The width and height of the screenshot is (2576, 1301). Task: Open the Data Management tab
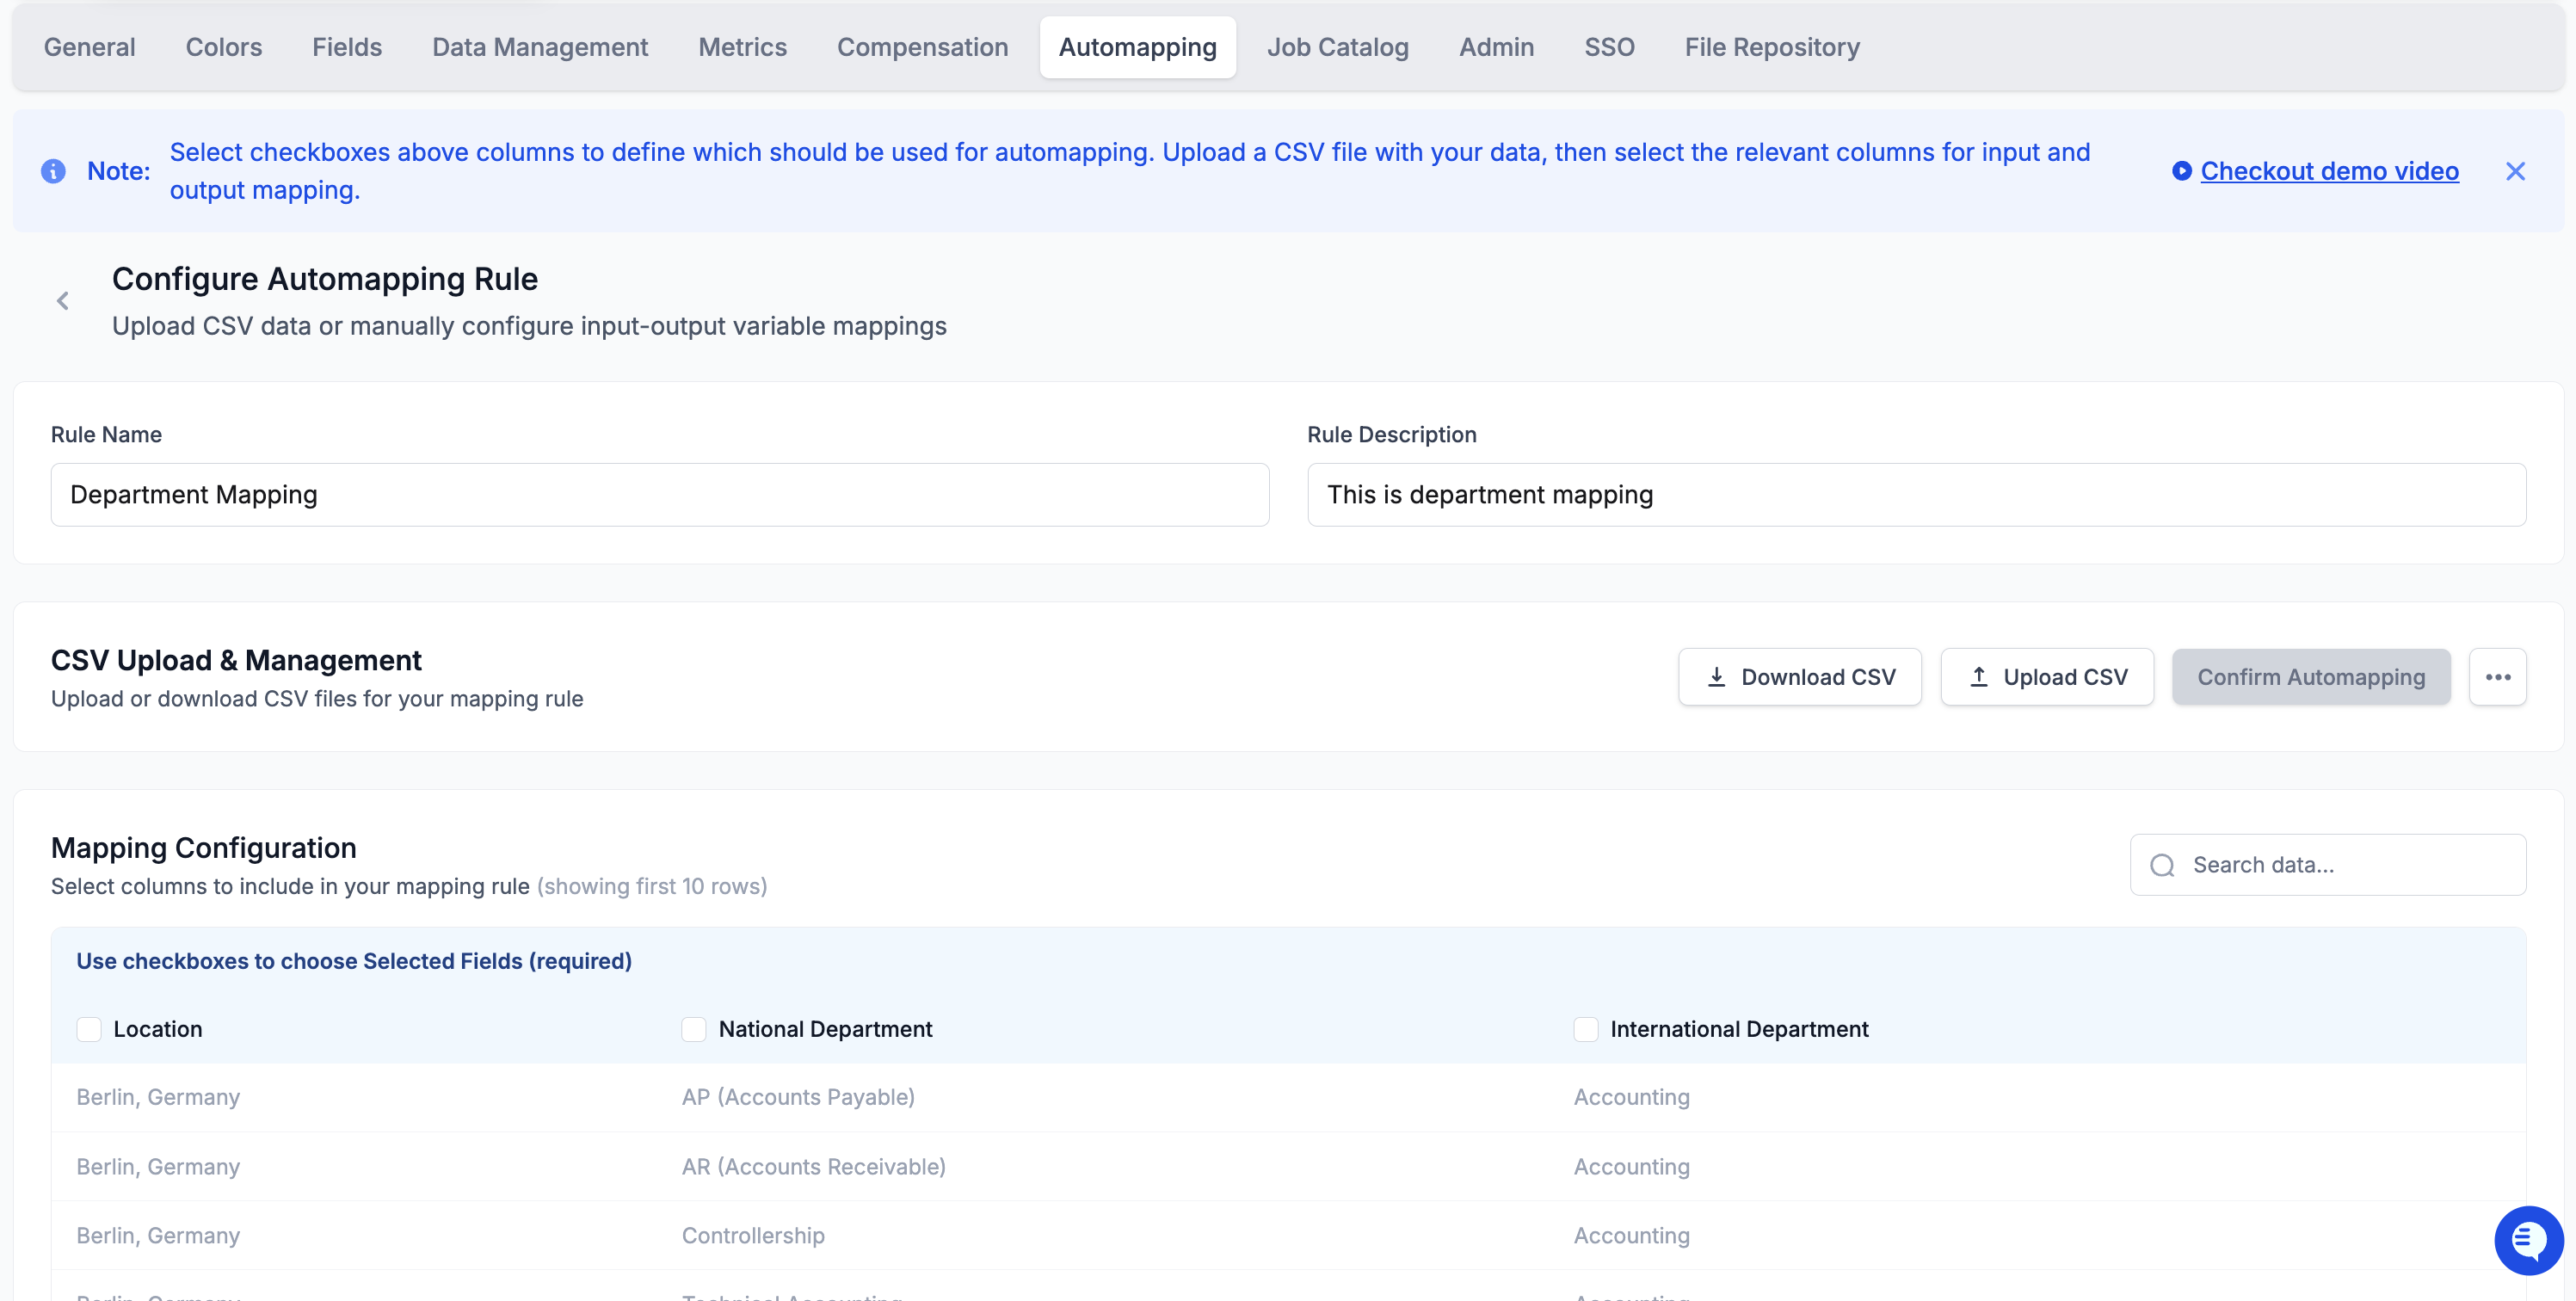(540, 47)
